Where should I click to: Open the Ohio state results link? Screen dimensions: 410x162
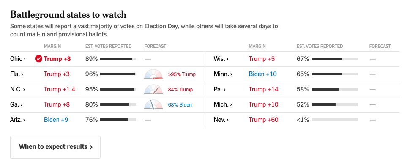tap(18, 59)
